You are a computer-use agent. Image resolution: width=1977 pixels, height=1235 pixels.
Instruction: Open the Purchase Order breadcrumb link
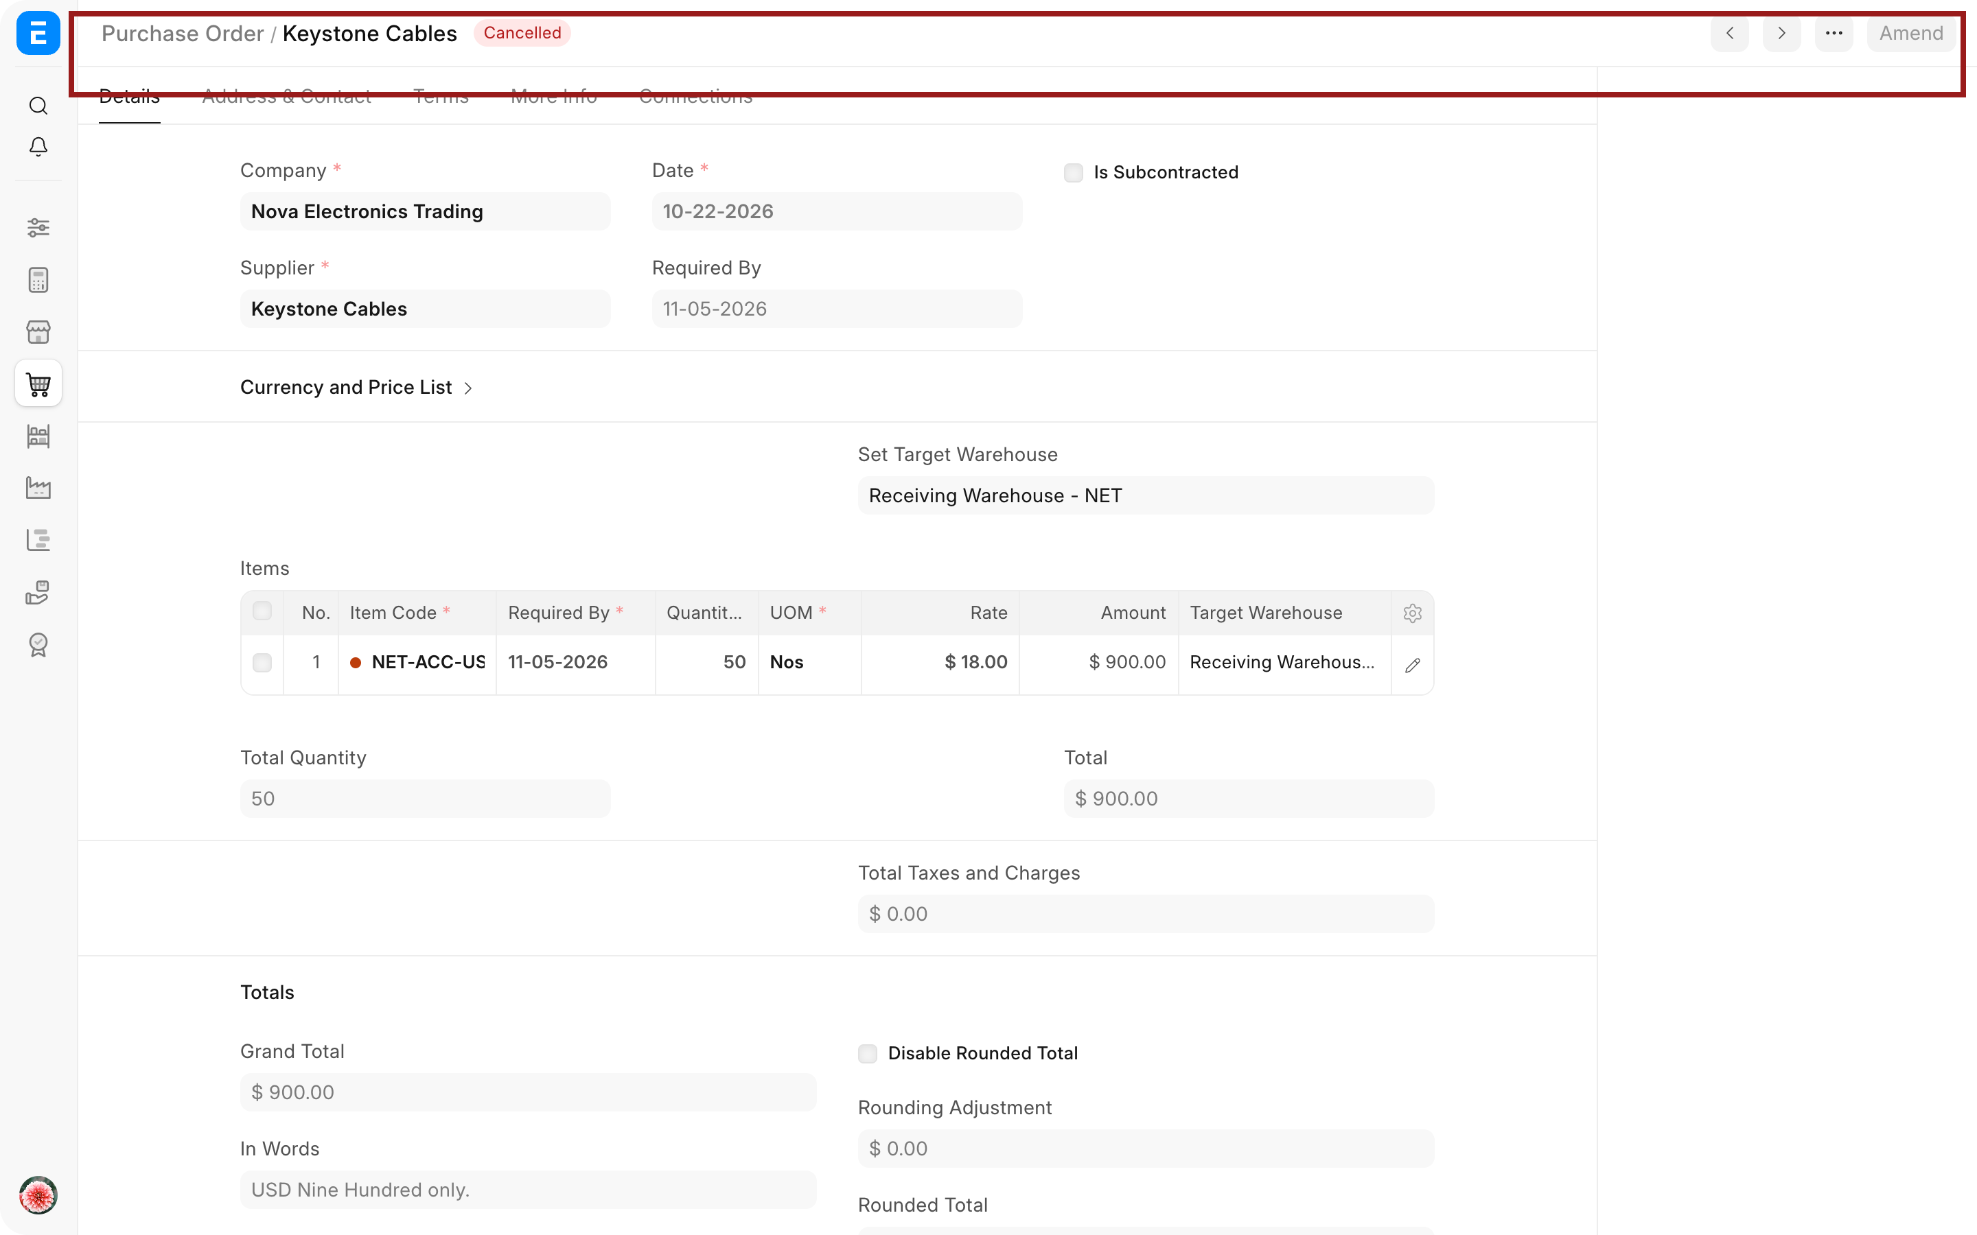[x=182, y=34]
